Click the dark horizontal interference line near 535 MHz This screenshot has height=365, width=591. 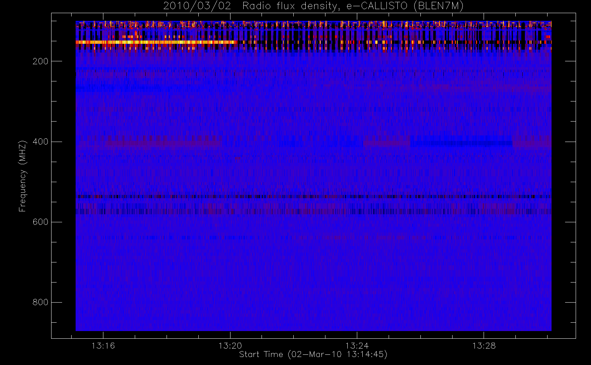coord(313,196)
